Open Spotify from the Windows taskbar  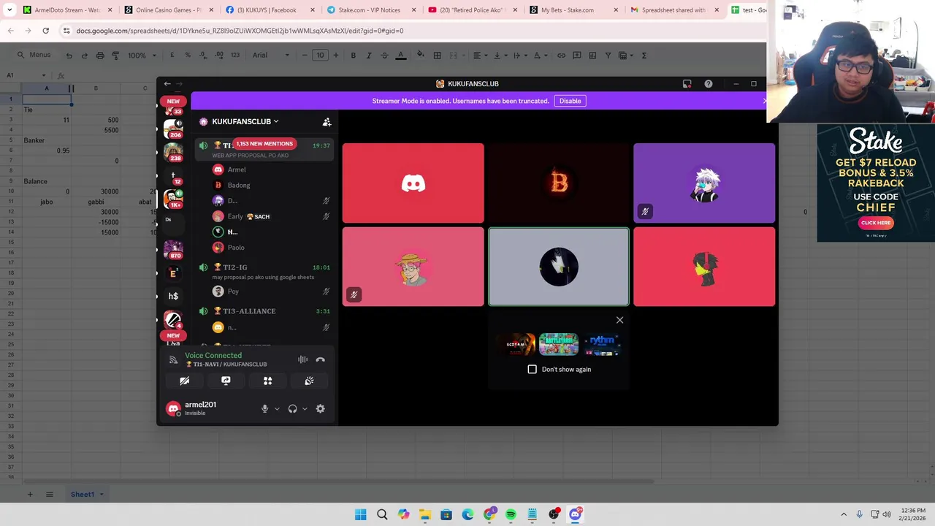(x=511, y=514)
